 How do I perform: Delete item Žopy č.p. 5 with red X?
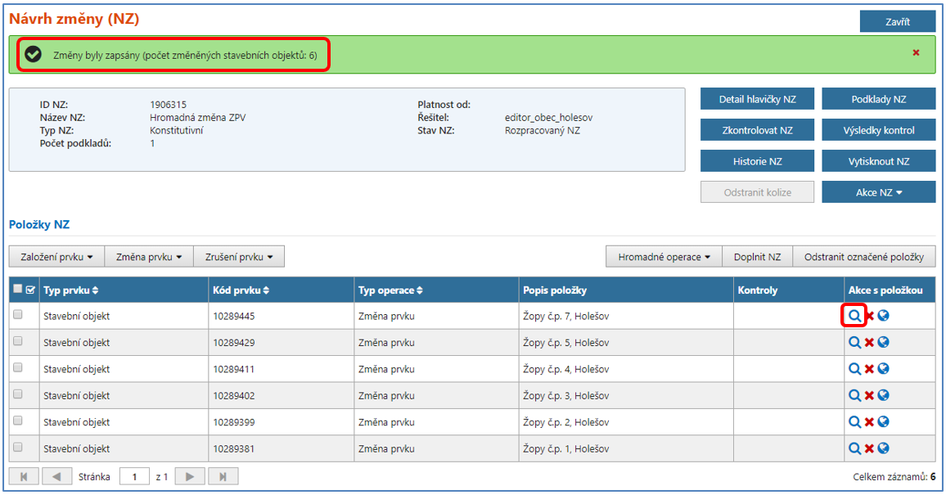pyautogui.click(x=869, y=343)
